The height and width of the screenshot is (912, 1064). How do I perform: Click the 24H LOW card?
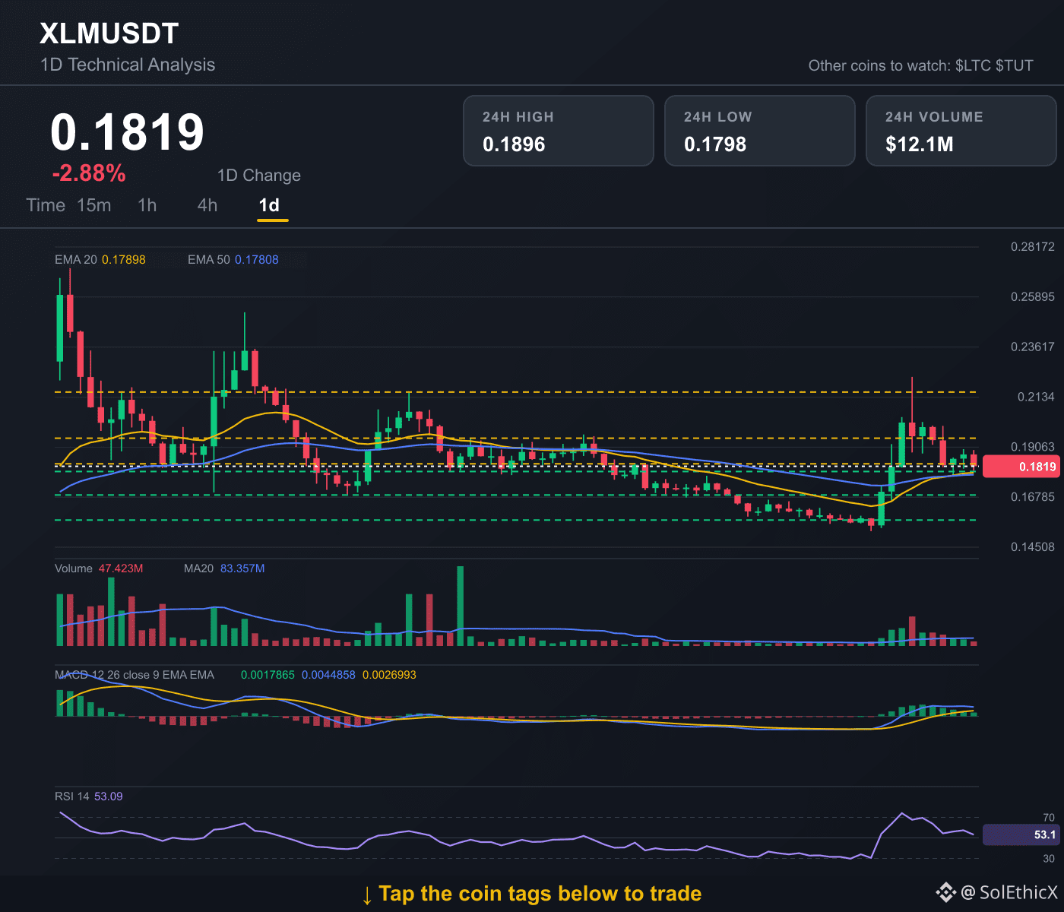point(760,131)
